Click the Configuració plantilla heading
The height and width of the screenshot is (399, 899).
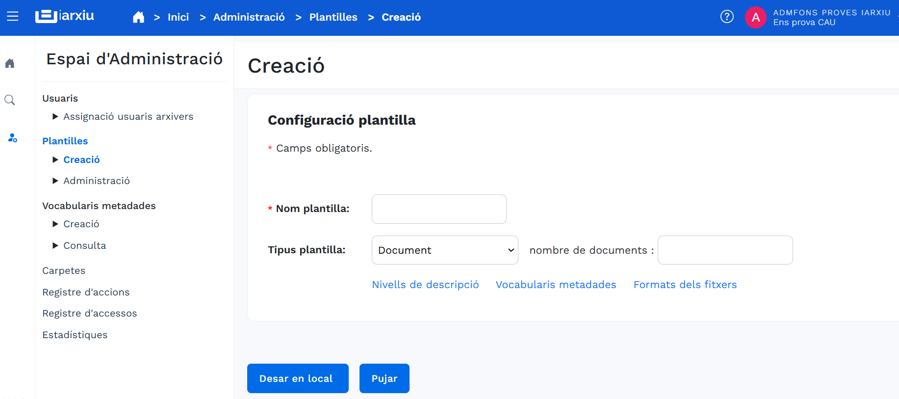point(342,120)
